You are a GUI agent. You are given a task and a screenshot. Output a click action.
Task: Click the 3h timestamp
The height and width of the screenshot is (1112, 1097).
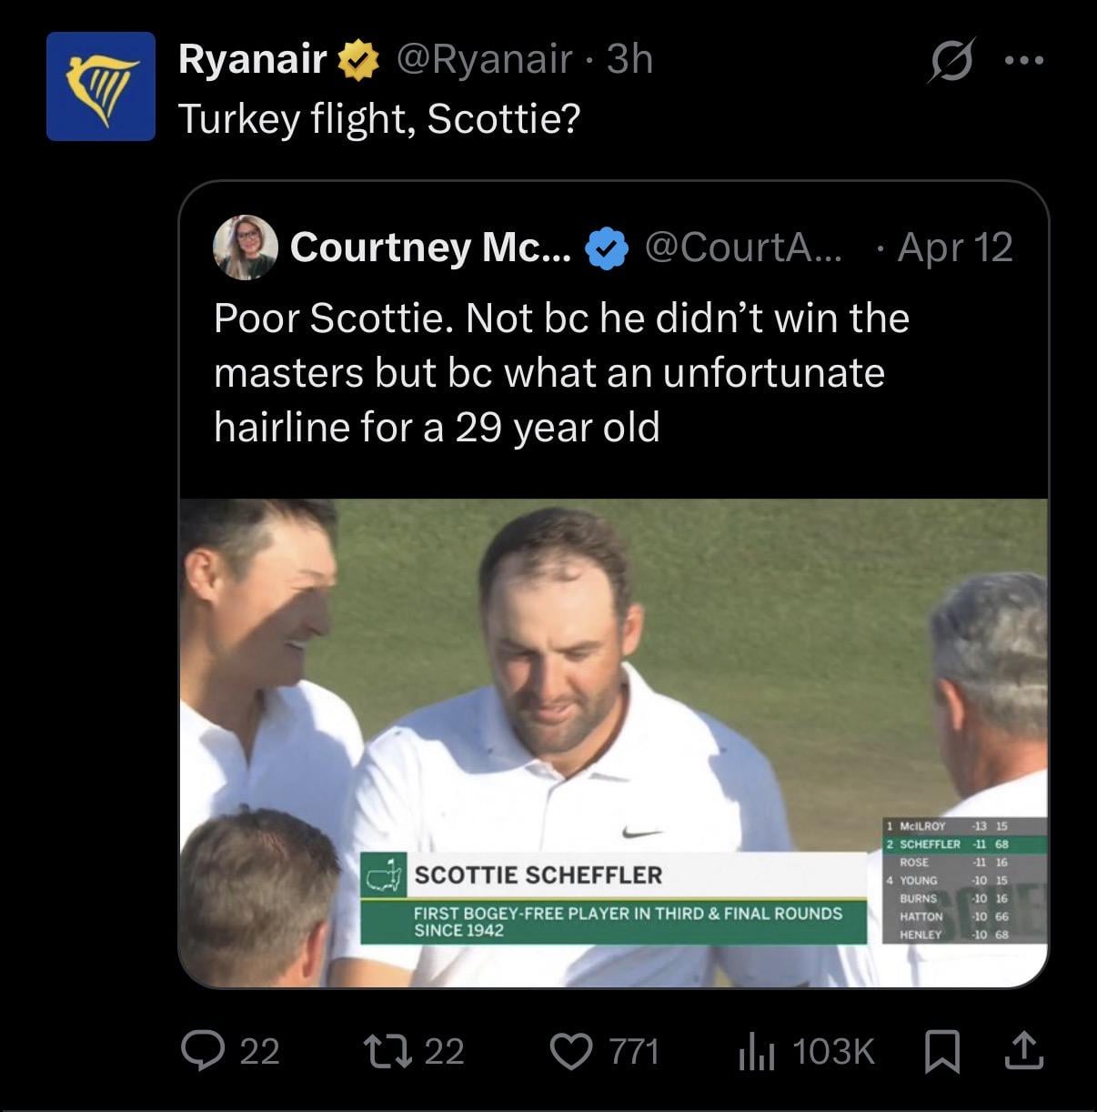[629, 60]
